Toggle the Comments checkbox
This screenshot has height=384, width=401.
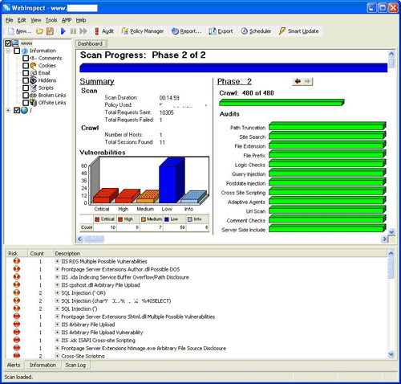(x=26, y=58)
